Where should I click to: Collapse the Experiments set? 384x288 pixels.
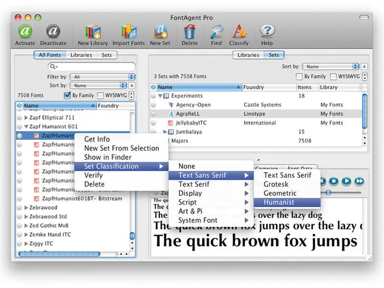[160, 96]
